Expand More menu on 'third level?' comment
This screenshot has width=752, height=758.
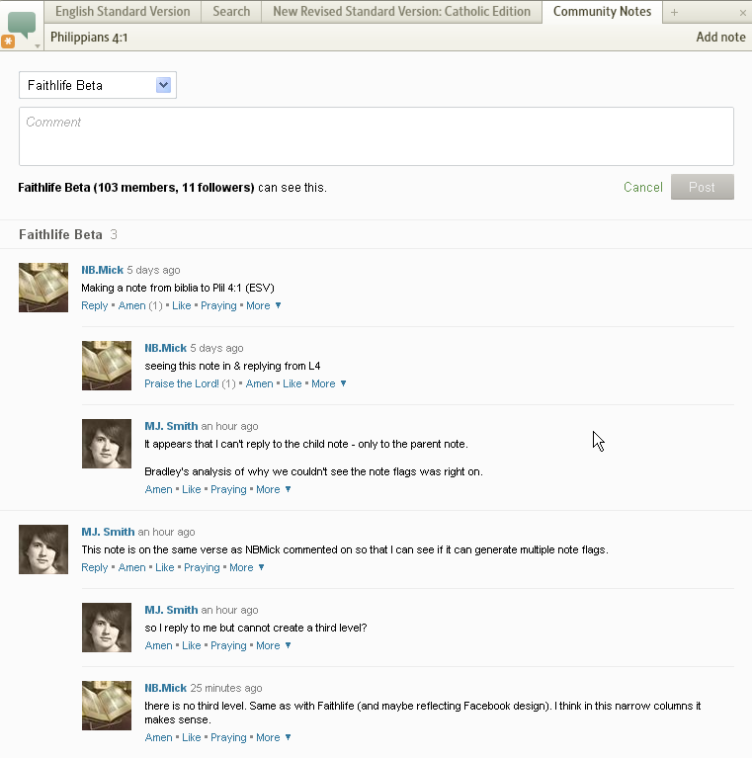coord(273,646)
